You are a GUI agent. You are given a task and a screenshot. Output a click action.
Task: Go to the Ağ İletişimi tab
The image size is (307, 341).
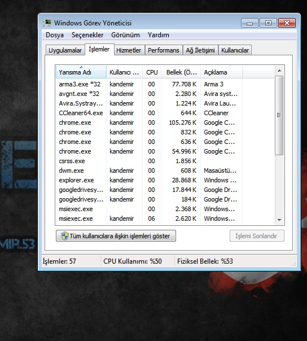200,50
